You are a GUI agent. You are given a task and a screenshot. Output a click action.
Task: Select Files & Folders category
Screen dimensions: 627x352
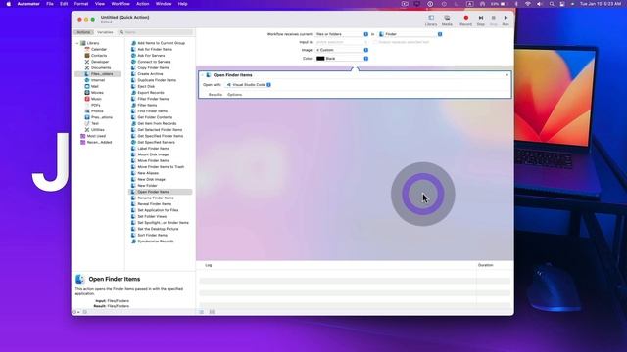(x=99, y=74)
